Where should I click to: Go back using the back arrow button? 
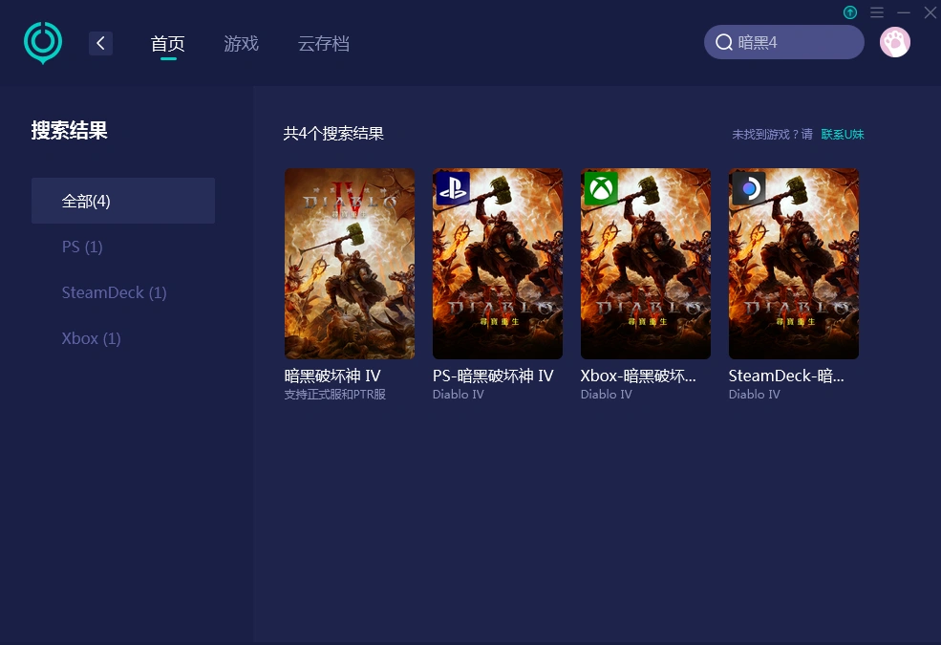click(x=101, y=43)
